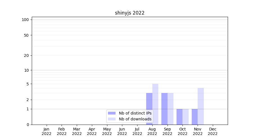The height and width of the screenshot is (140, 253).
Task: Select the Sep 2022 downloads bar
Action: pos(170,109)
